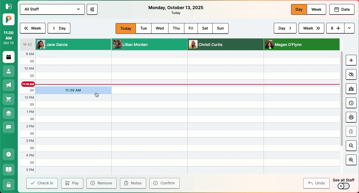Image resolution: width=359 pixels, height=193 pixels.
Task: Open the calendar icon in left sidebar
Action: point(9,57)
